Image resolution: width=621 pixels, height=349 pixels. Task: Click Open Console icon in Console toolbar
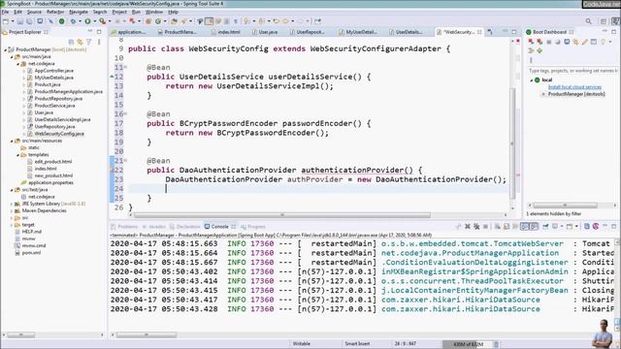pyautogui.click(x=570, y=226)
